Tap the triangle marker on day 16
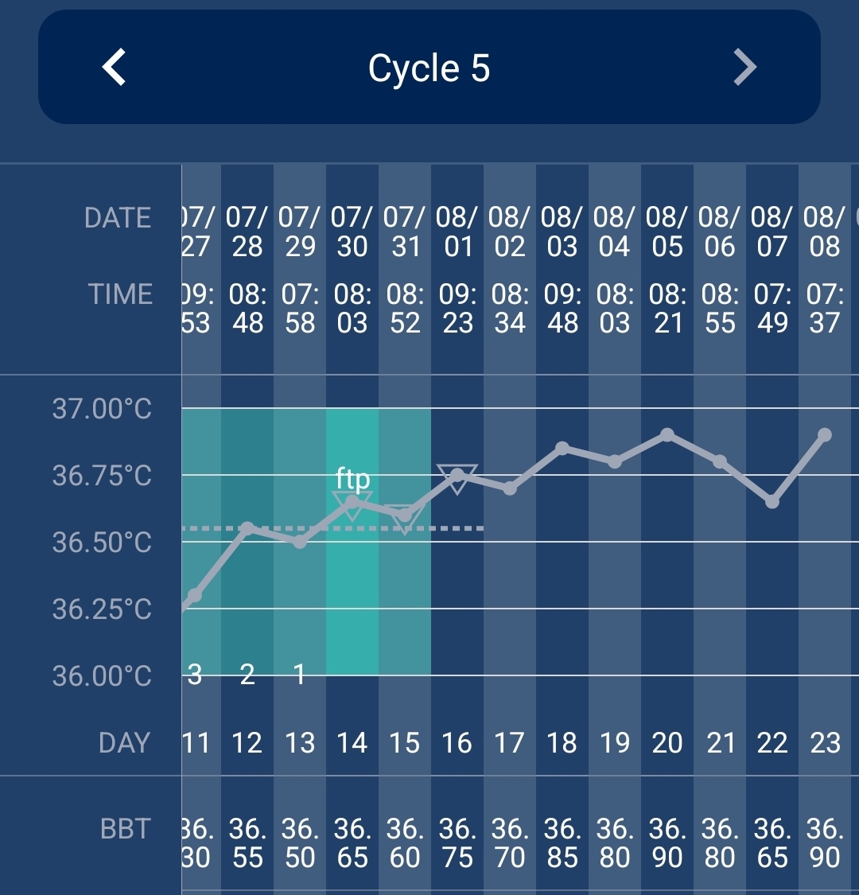This screenshot has width=859, height=895. point(457,478)
